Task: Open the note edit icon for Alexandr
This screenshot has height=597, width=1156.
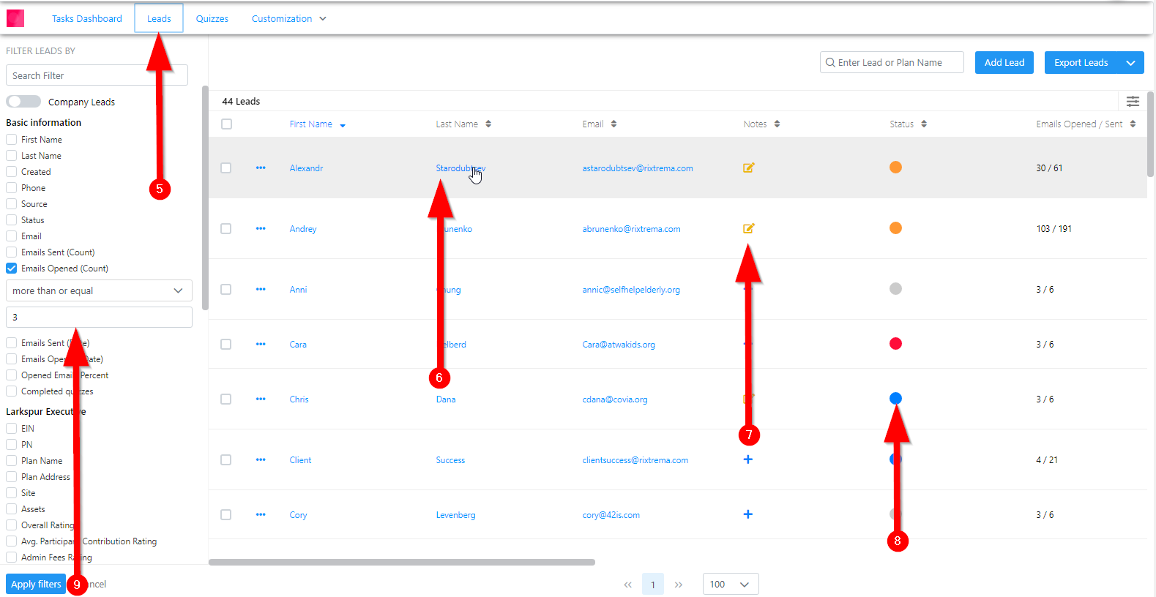Action: click(748, 168)
